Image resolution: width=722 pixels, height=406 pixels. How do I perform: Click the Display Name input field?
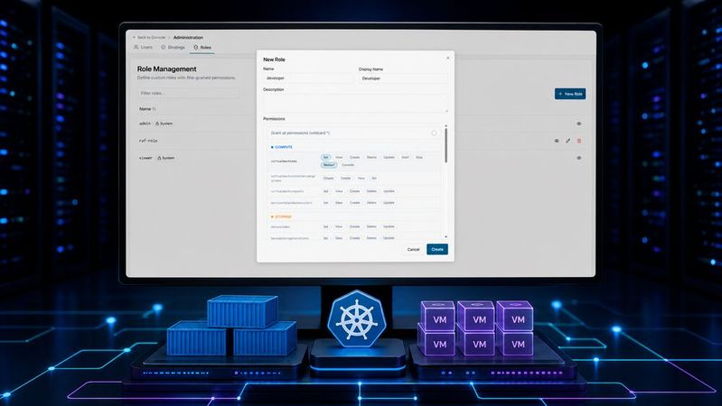[403, 78]
